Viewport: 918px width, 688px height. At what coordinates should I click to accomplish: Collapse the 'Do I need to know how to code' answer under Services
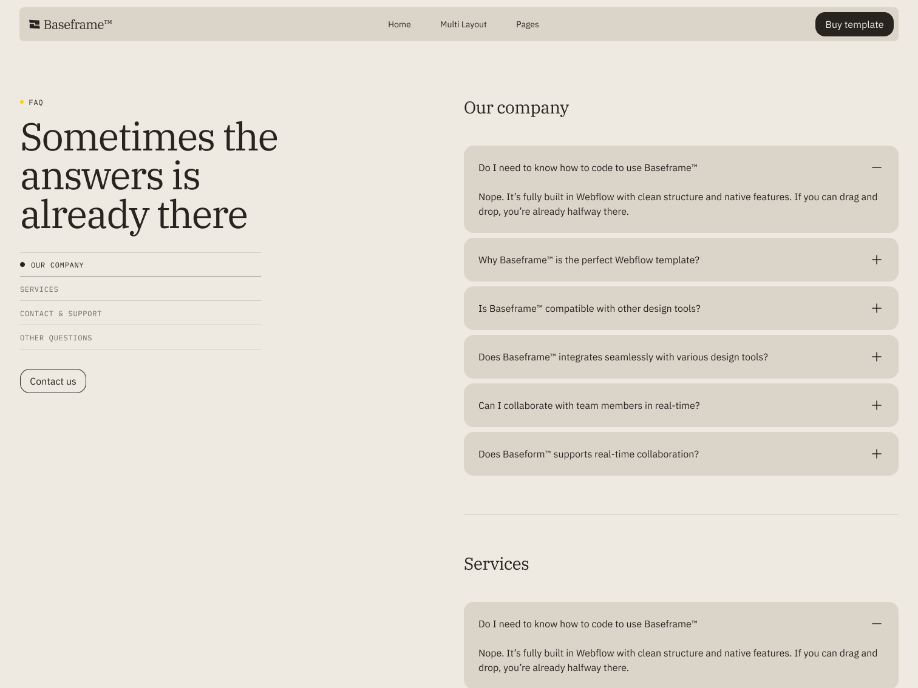click(876, 623)
